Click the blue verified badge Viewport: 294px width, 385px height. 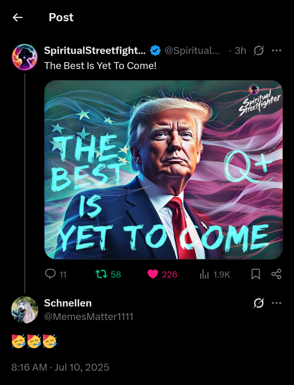pos(155,51)
